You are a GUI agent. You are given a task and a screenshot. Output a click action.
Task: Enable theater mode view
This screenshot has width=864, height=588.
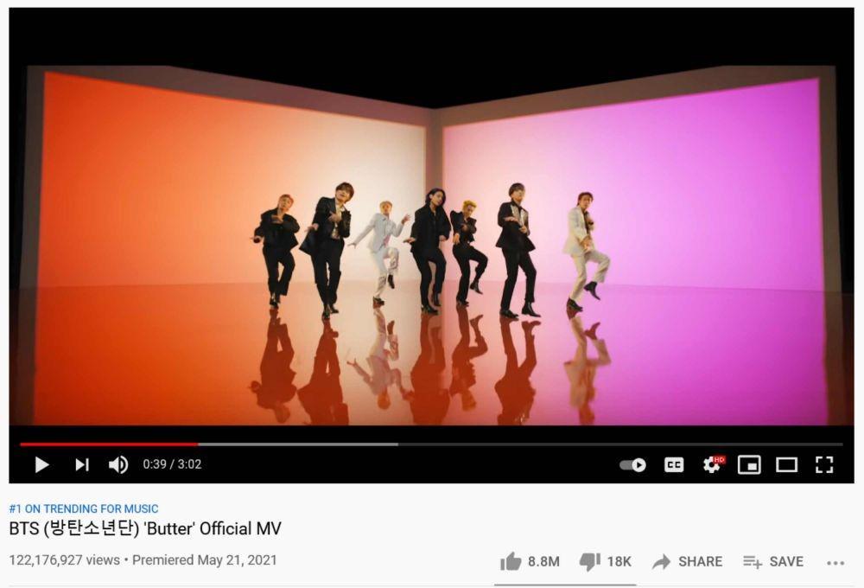click(786, 465)
